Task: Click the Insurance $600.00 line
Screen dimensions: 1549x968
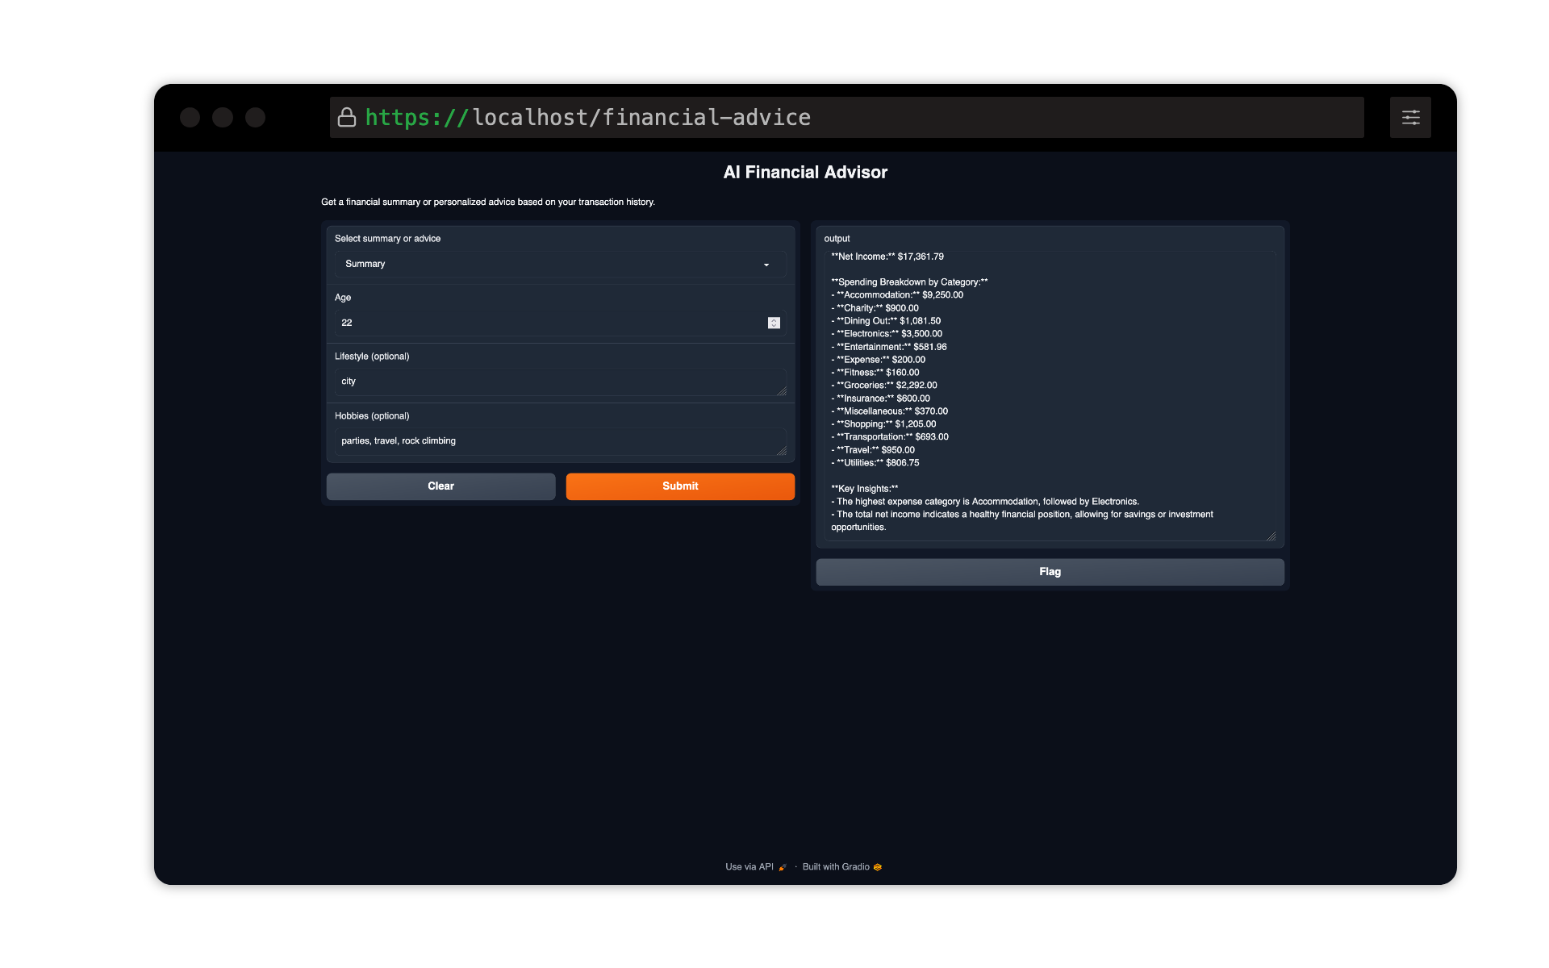Action: coord(880,398)
